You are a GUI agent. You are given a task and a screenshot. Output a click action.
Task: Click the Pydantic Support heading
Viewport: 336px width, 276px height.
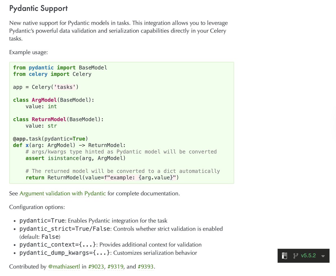click(x=38, y=8)
